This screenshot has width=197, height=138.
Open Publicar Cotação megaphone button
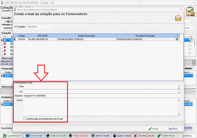tap(56, 136)
